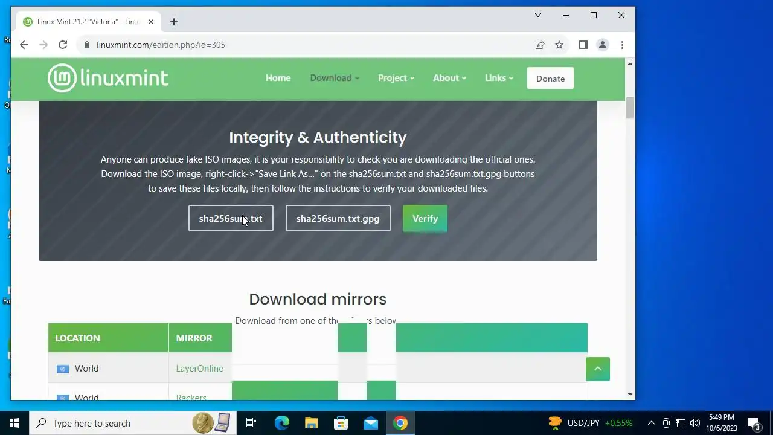Click the green Verify button
The height and width of the screenshot is (435, 773).
425,218
